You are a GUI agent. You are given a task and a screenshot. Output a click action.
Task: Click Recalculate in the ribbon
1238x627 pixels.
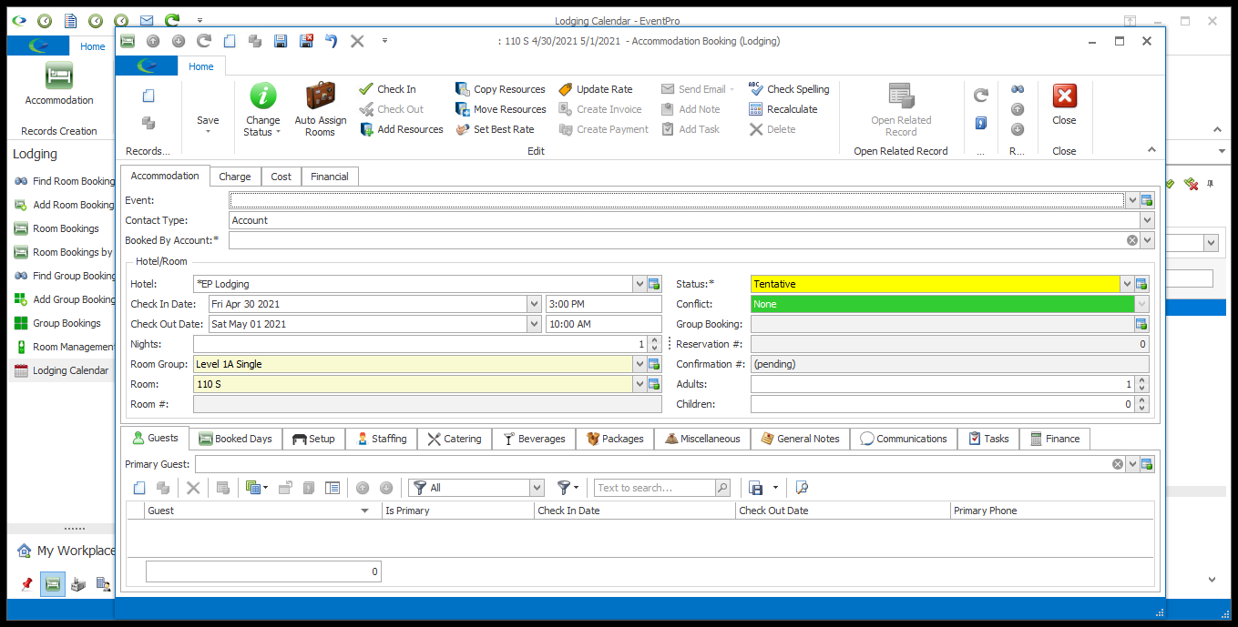click(783, 109)
